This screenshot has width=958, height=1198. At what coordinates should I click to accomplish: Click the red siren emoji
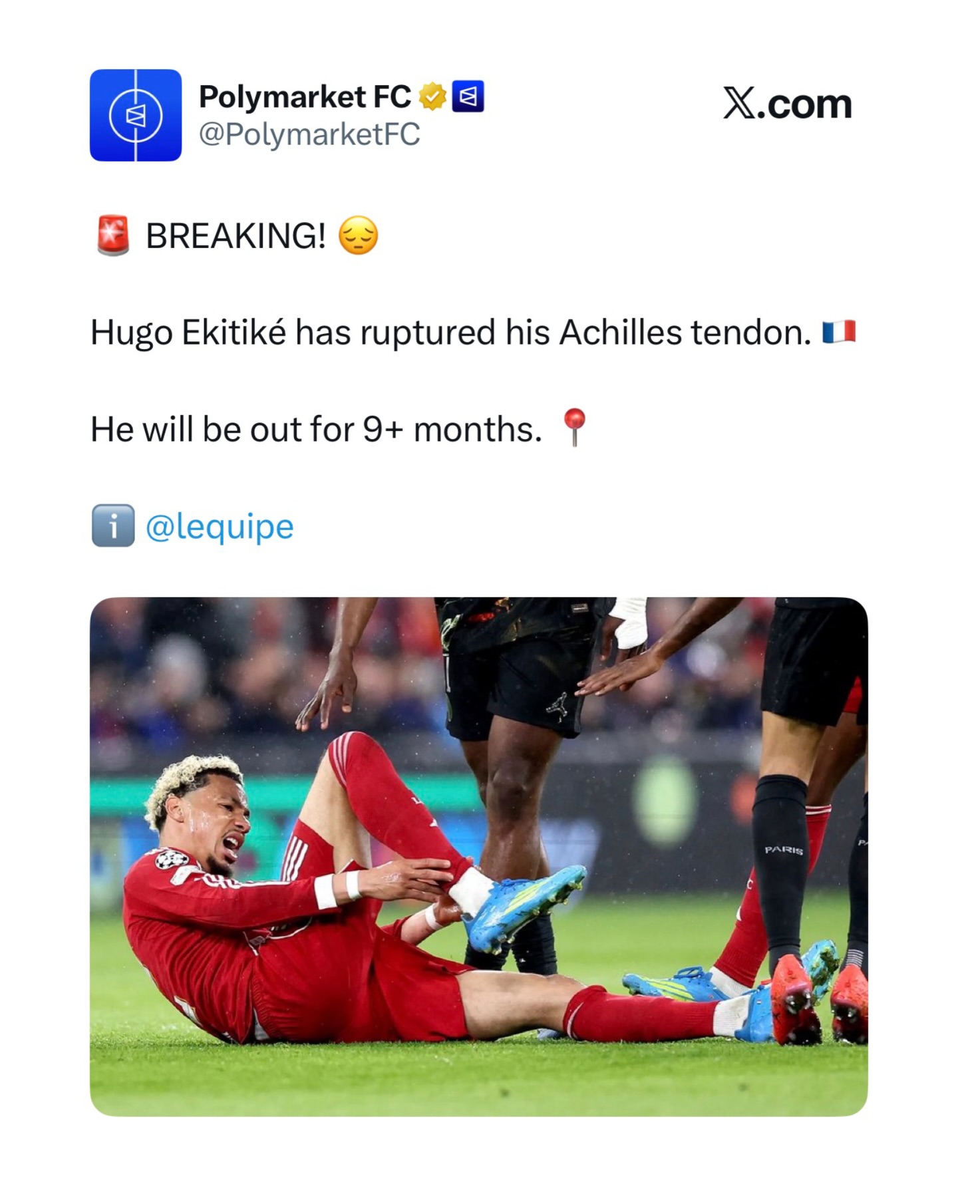coord(113,235)
